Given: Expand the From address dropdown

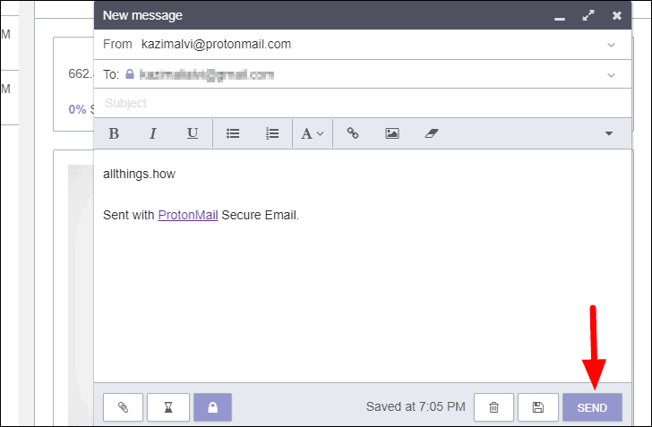Looking at the screenshot, I should pyautogui.click(x=611, y=45).
